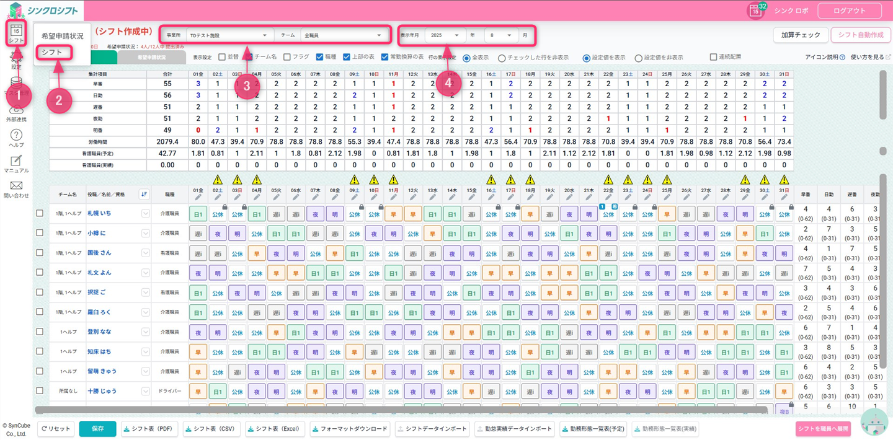
Task: Uncheck the 常勤換算の表 checkbox
Action: point(384,57)
